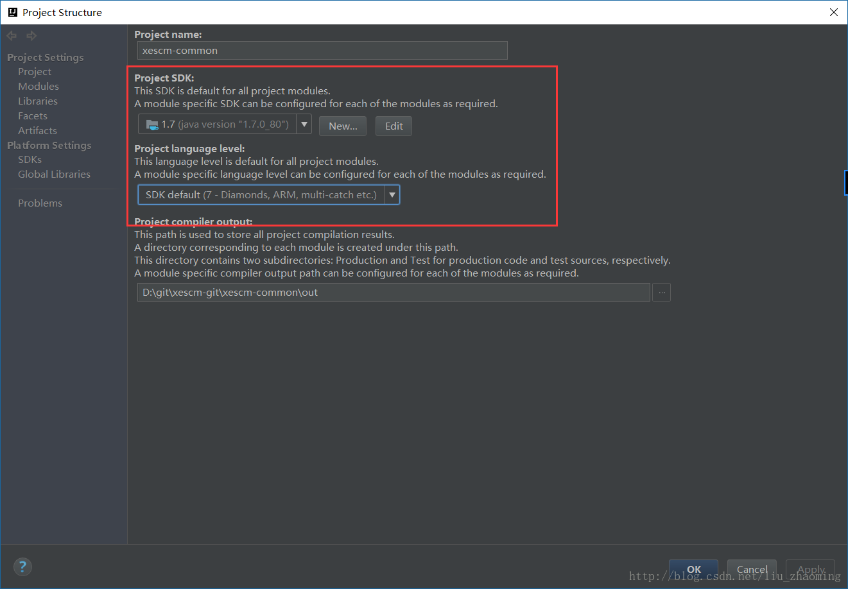848x589 pixels.
Task: Open the Problems section
Action: 40,203
